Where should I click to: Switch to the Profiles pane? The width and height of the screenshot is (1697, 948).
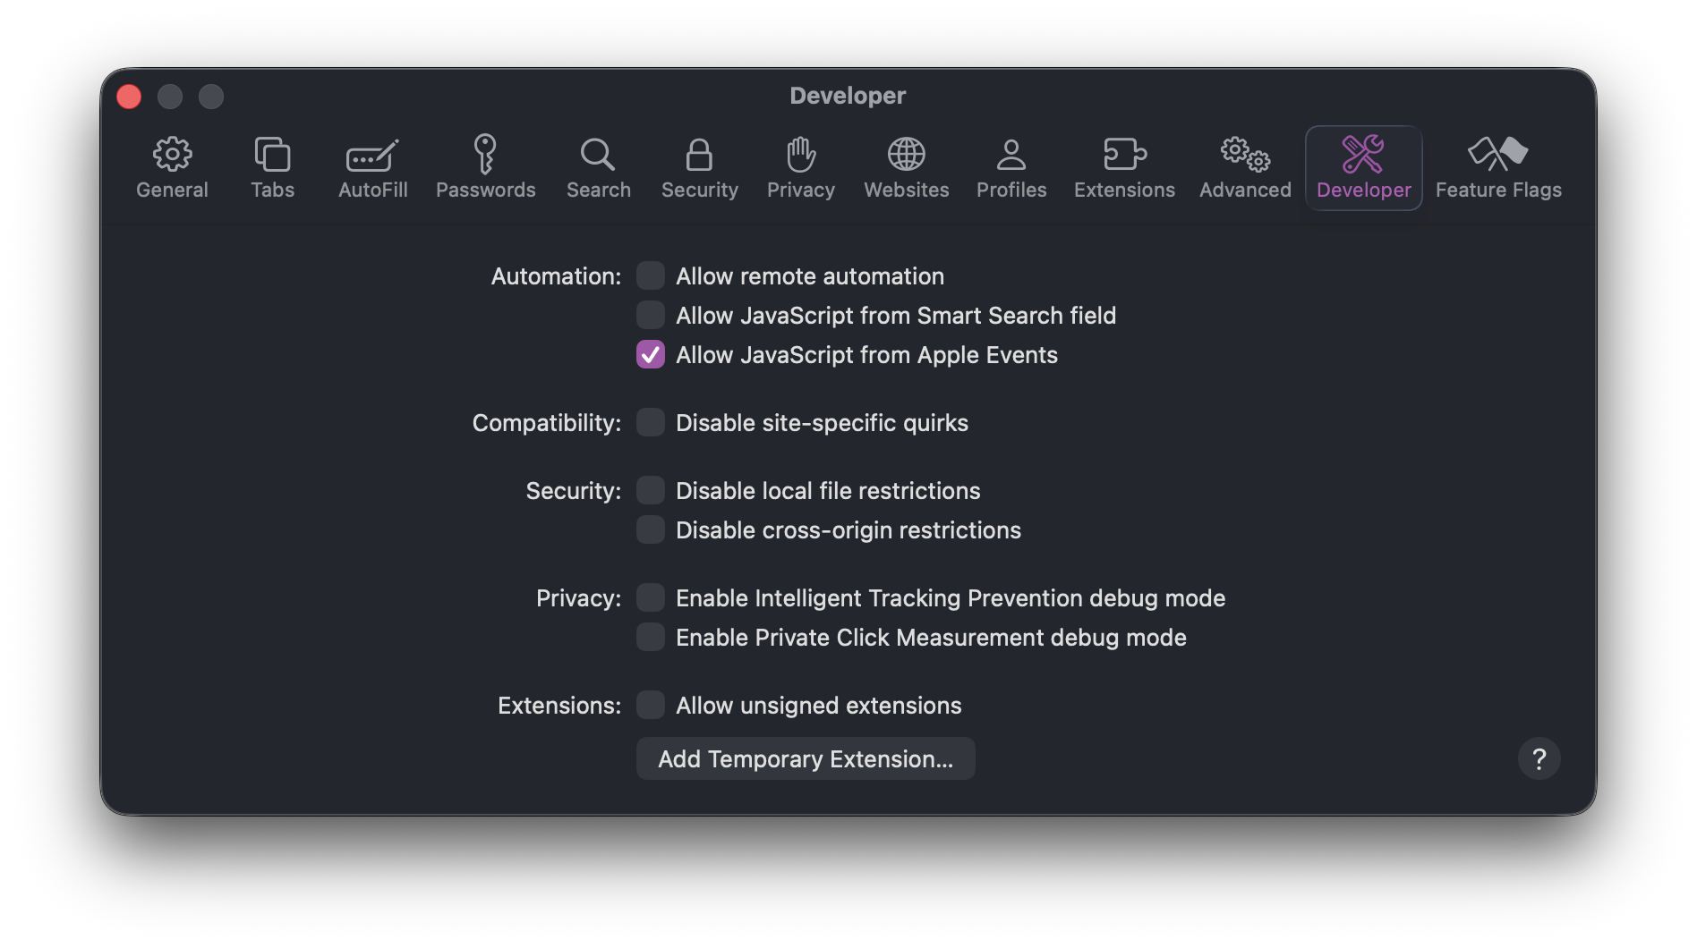pos(1011,168)
